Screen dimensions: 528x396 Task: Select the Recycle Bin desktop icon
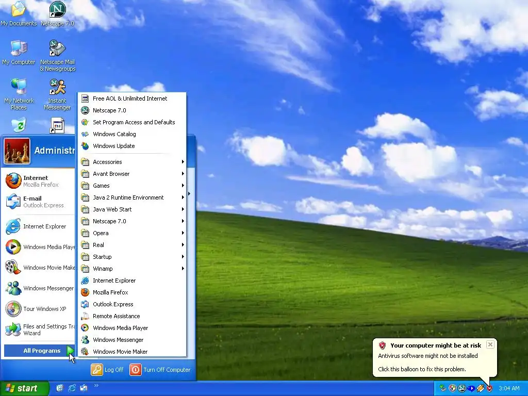coord(19,125)
